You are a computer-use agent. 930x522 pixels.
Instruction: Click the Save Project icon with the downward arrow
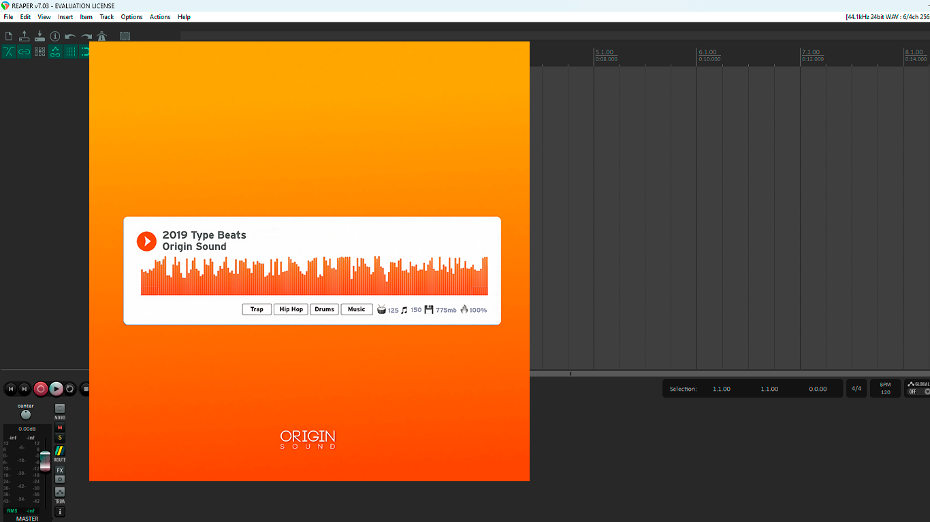coord(39,36)
